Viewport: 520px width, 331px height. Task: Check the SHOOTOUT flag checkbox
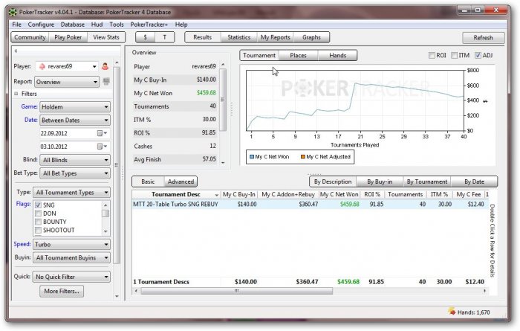point(38,230)
